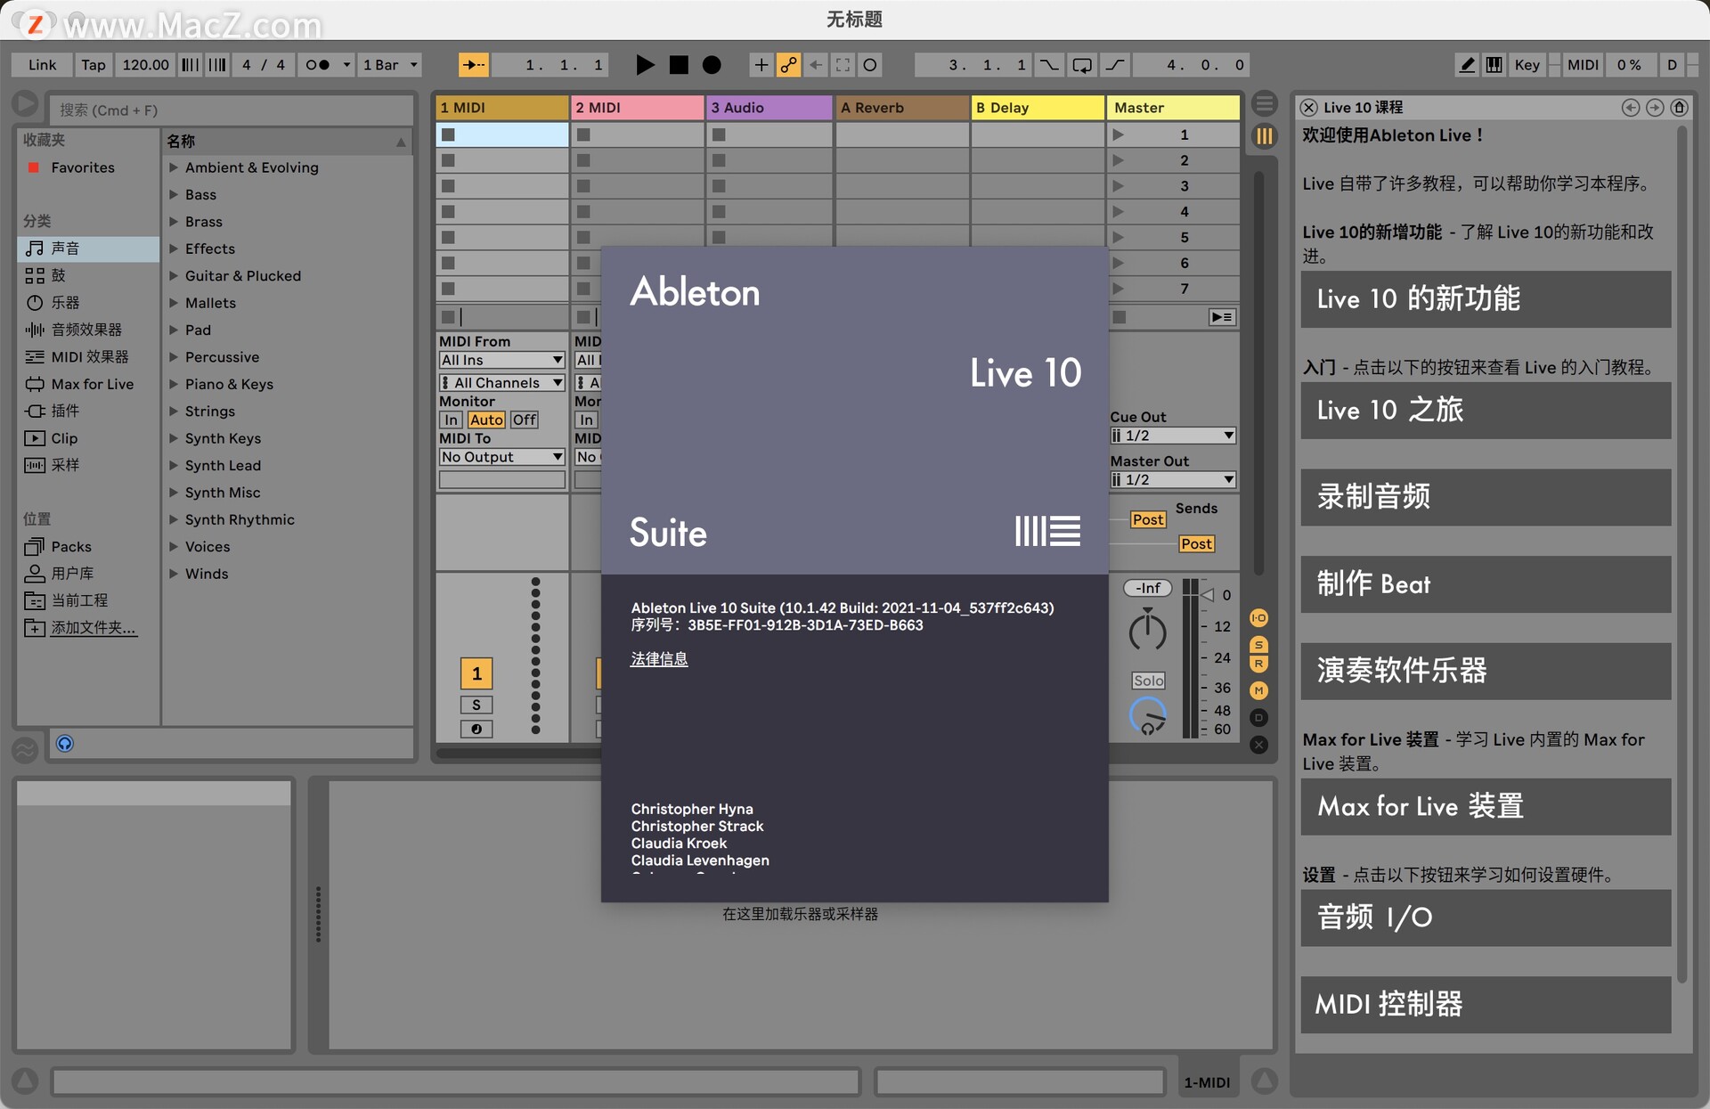The width and height of the screenshot is (1710, 1109).
Task: Activate Draw Mode with the pencil icon
Action: (1466, 64)
